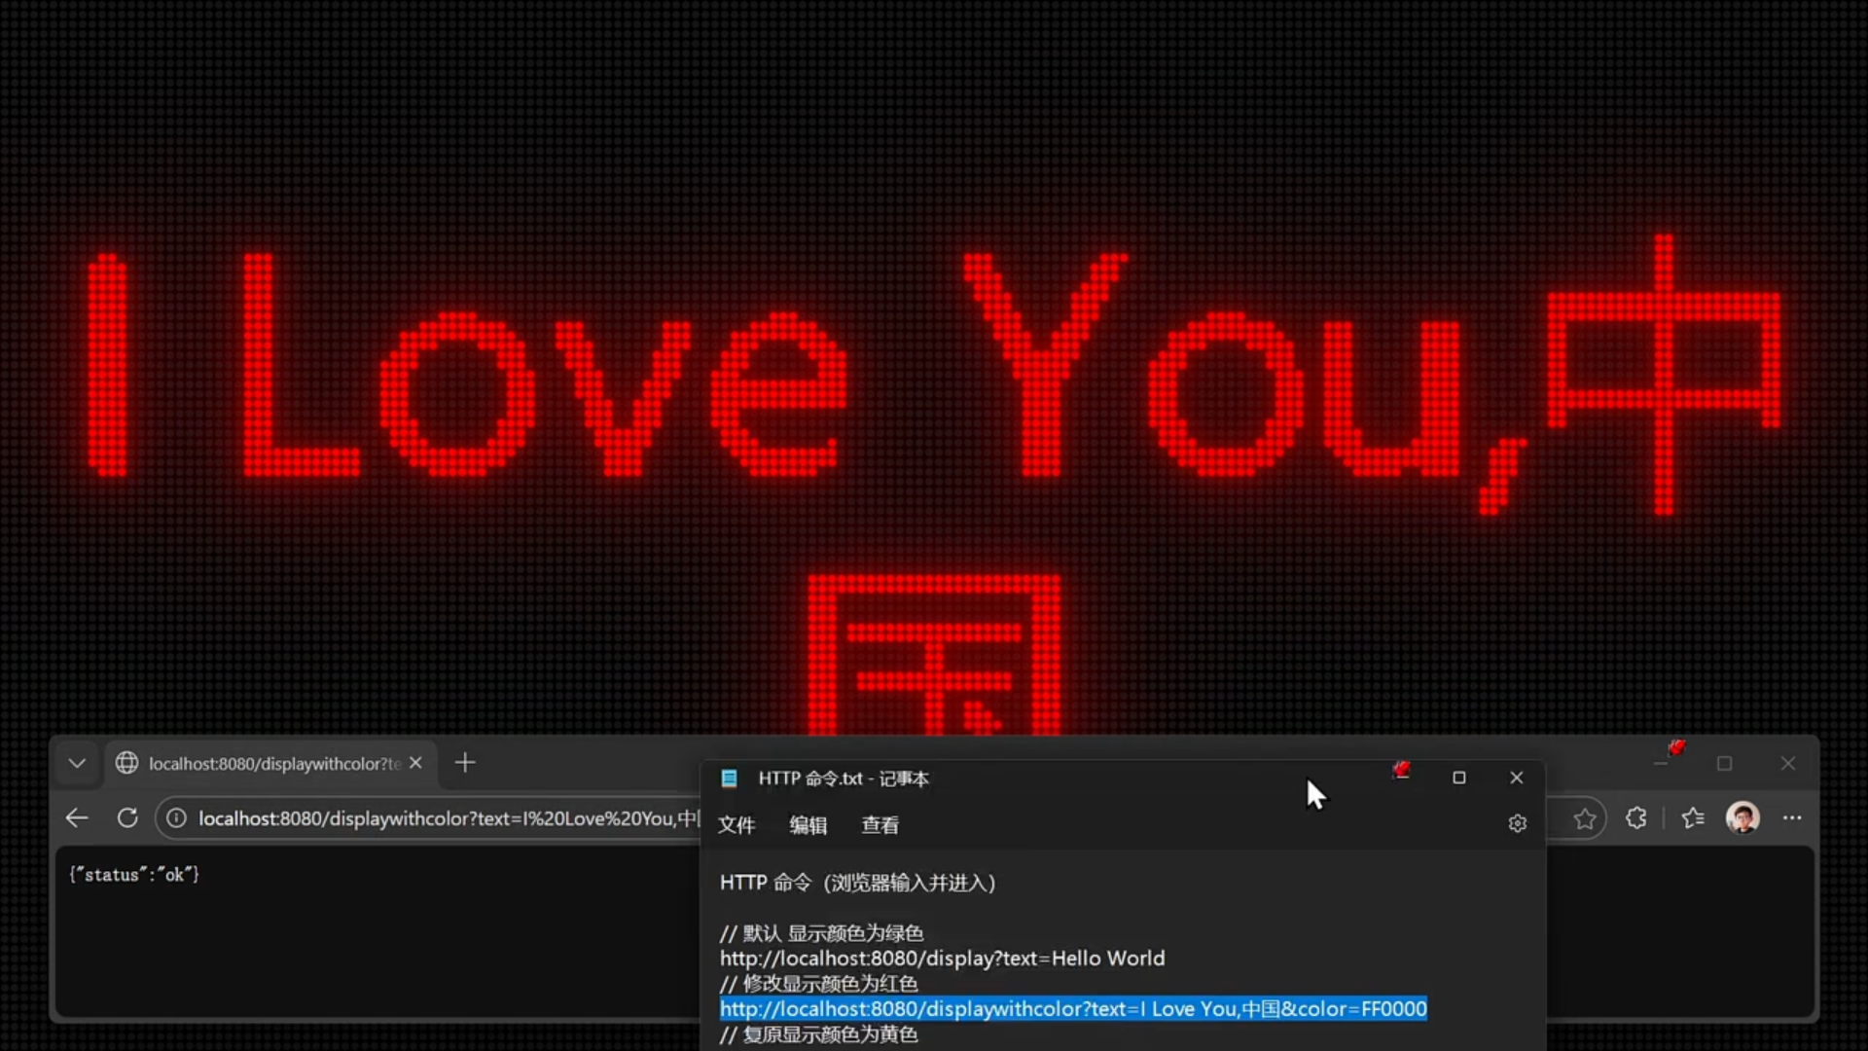Refresh the localhost page
Viewport: 1868px width, 1051px height.
click(127, 818)
